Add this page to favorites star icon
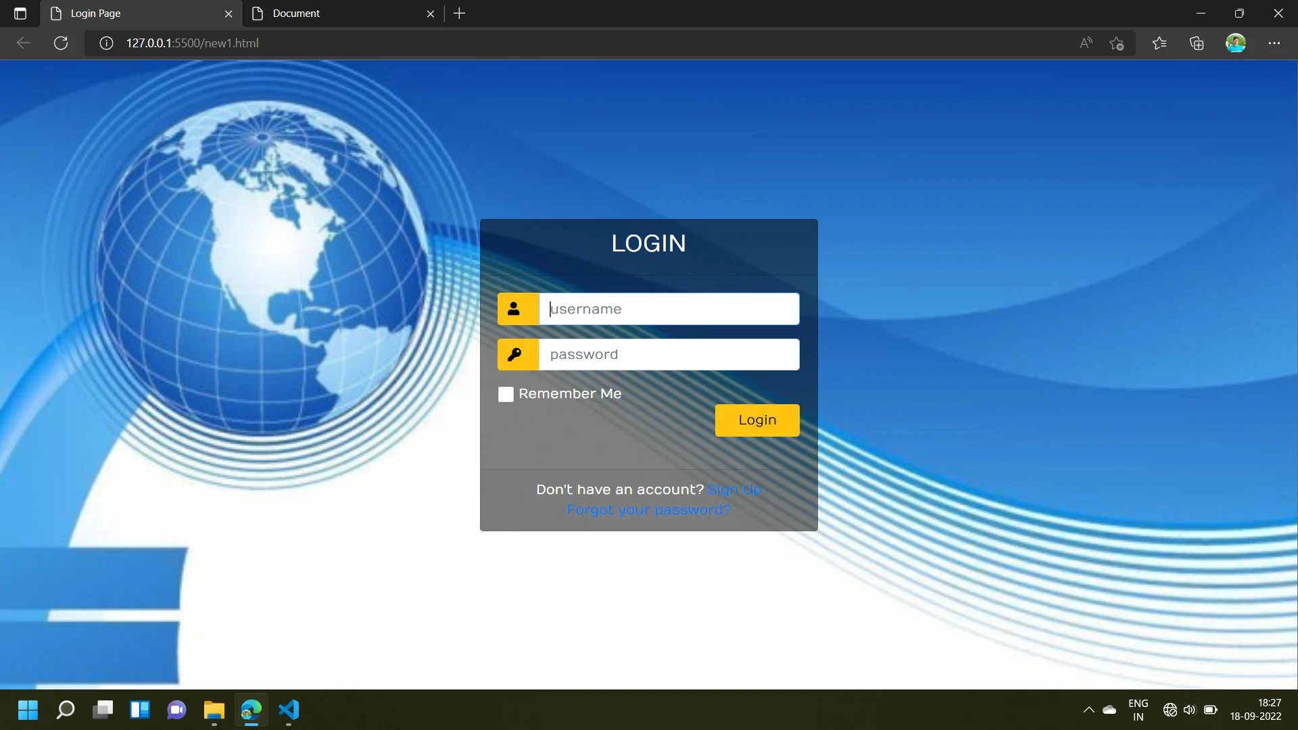This screenshot has width=1298, height=730. tap(1117, 43)
